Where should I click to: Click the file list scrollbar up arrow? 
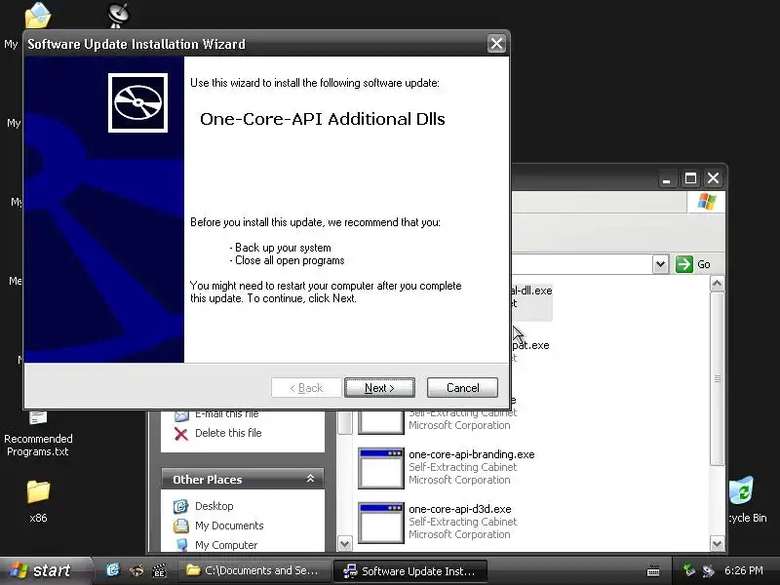click(x=717, y=284)
